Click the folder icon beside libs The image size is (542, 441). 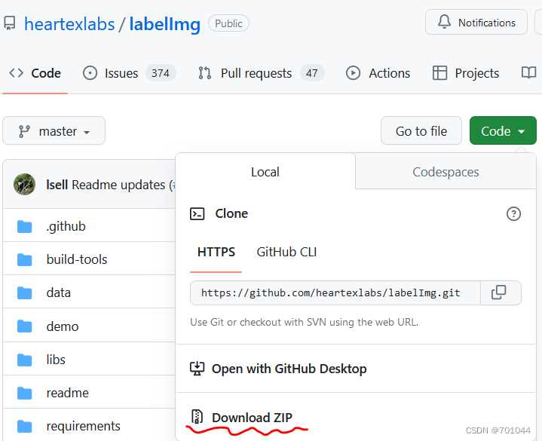25,360
